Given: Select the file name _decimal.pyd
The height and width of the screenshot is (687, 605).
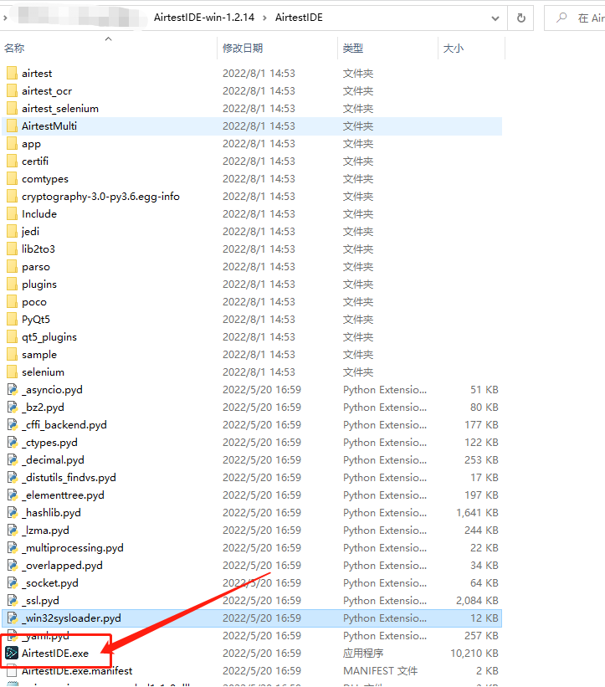Looking at the screenshot, I should click(53, 460).
